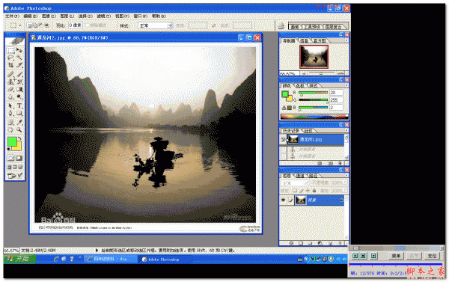Open the 文件(F) menu
Screen dimensions: 449x282
[12, 16]
